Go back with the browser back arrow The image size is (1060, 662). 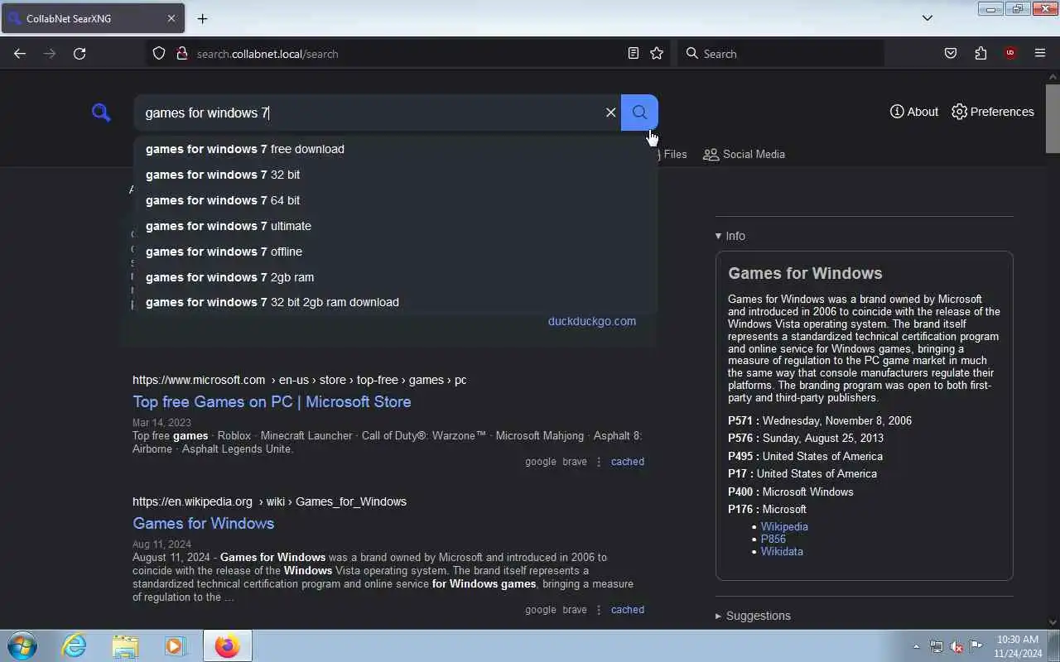coord(20,54)
